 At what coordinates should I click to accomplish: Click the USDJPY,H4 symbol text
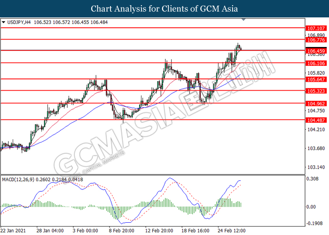(18, 22)
